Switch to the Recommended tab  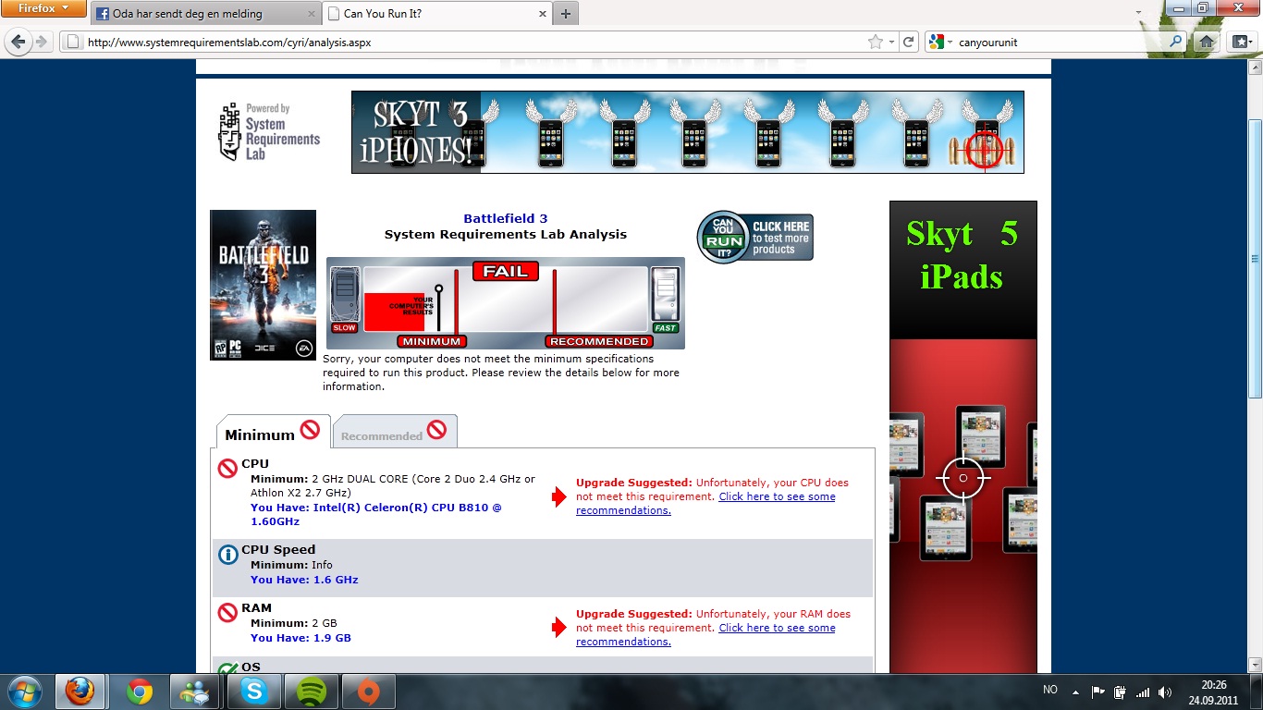[395, 433]
